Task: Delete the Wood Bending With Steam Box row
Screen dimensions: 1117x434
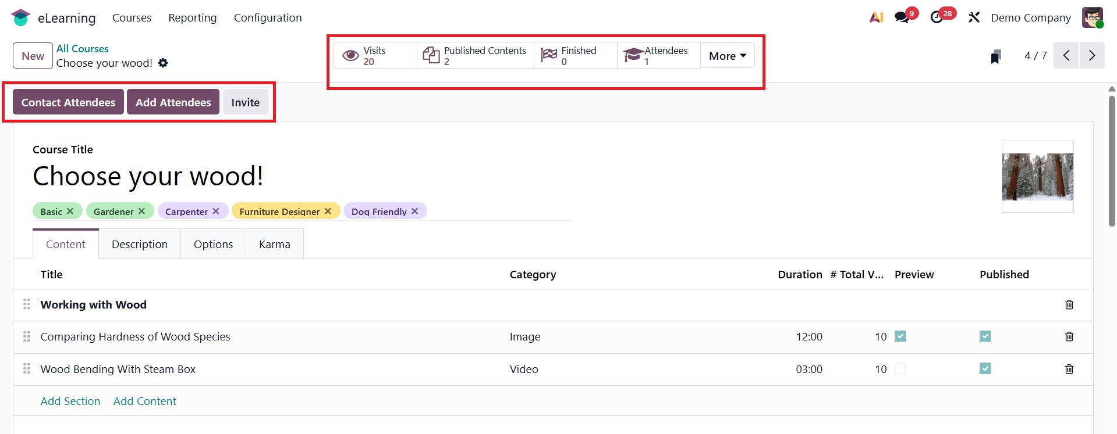Action: point(1069,369)
